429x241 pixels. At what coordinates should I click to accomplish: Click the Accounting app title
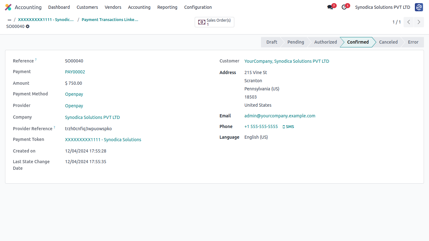pyautogui.click(x=28, y=7)
